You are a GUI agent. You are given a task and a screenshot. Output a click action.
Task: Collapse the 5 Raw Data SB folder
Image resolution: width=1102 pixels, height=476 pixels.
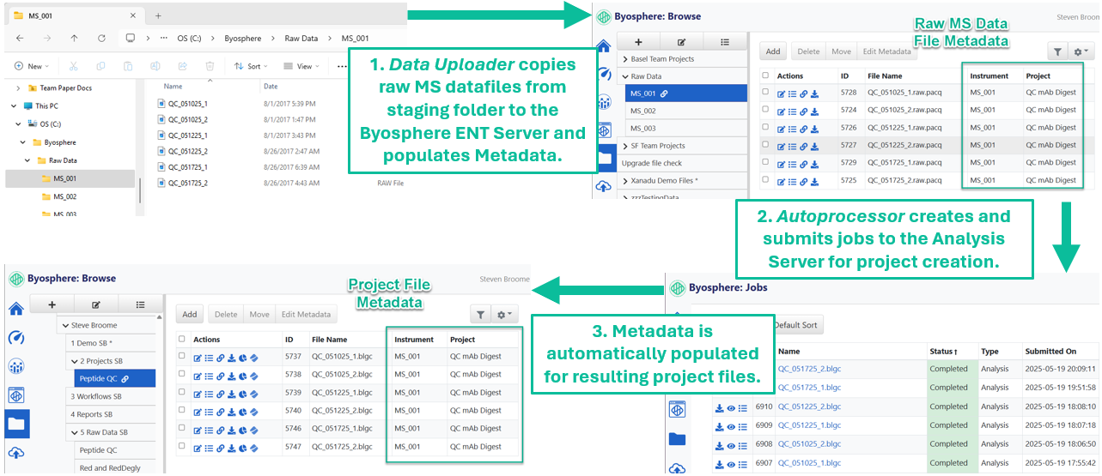(x=74, y=432)
